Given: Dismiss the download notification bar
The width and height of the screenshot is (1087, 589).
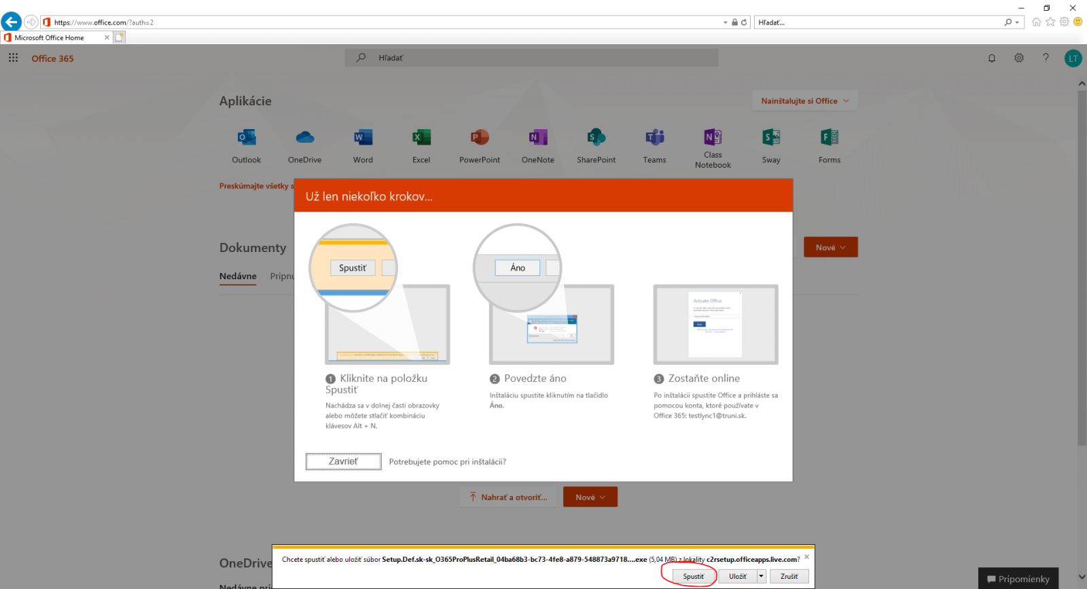Looking at the screenshot, I should click(x=806, y=556).
